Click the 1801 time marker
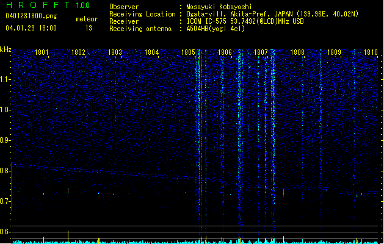 (42, 52)
